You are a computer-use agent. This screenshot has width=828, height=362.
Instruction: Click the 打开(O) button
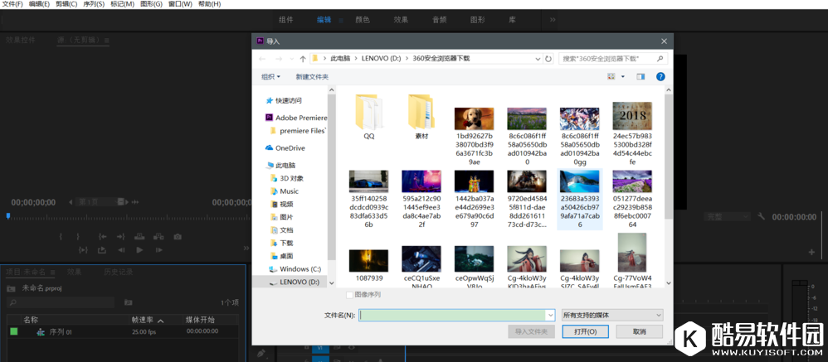[585, 331]
